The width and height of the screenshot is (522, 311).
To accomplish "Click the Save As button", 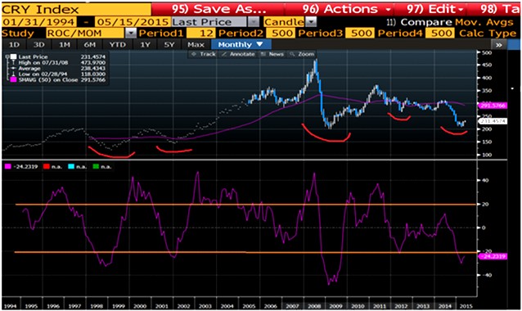I will point(218,9).
